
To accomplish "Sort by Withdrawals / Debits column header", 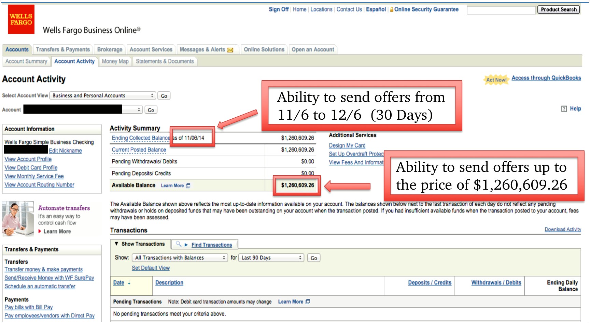I will pyautogui.click(x=496, y=282).
